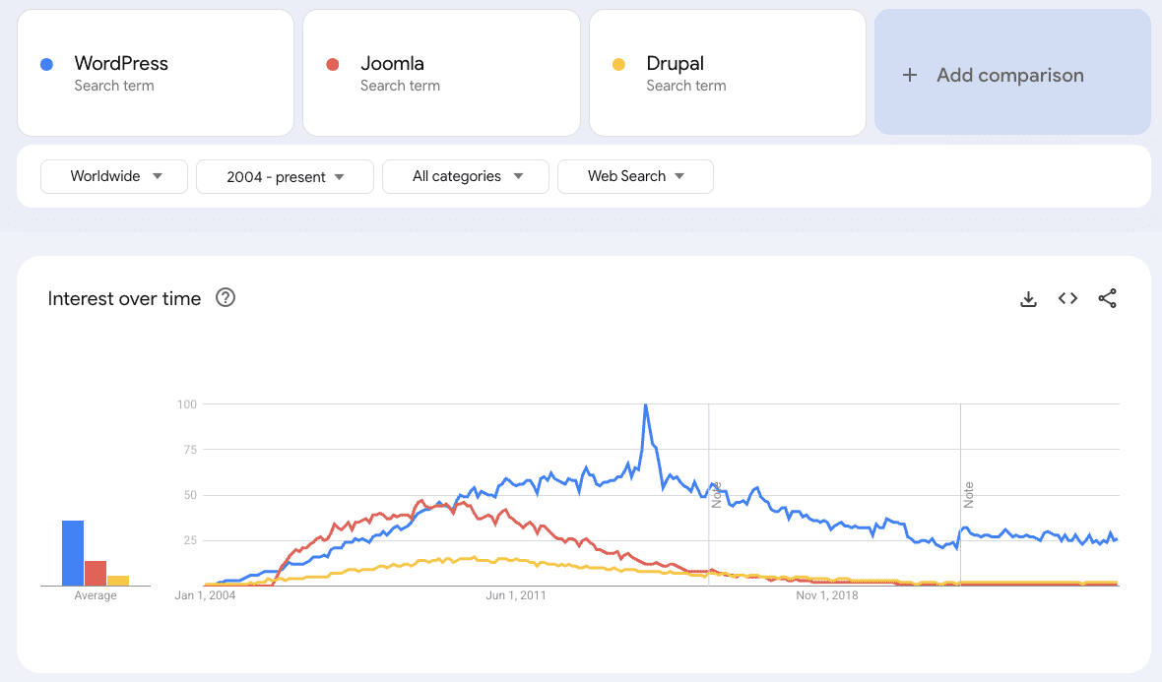Download the Interest over time data

pyautogui.click(x=1028, y=299)
